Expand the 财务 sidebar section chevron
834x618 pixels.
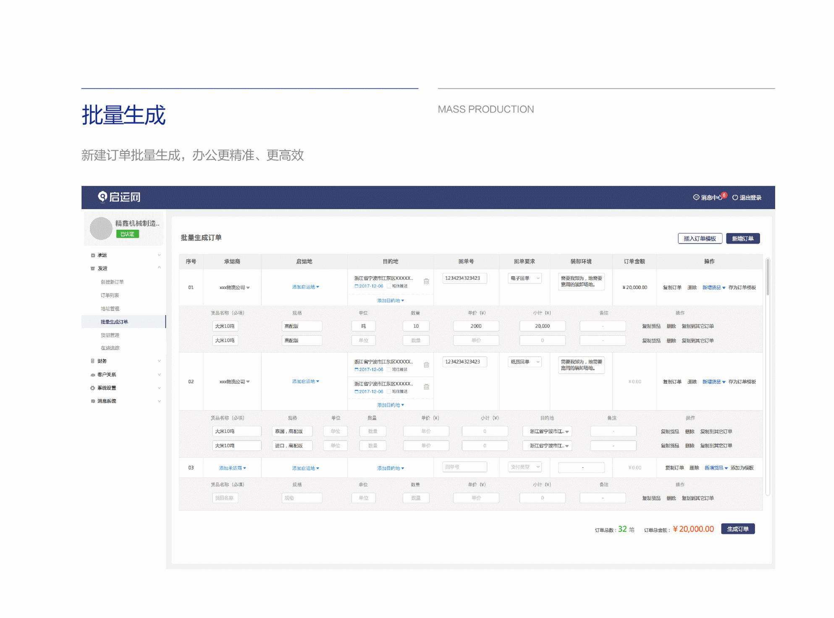[159, 361]
